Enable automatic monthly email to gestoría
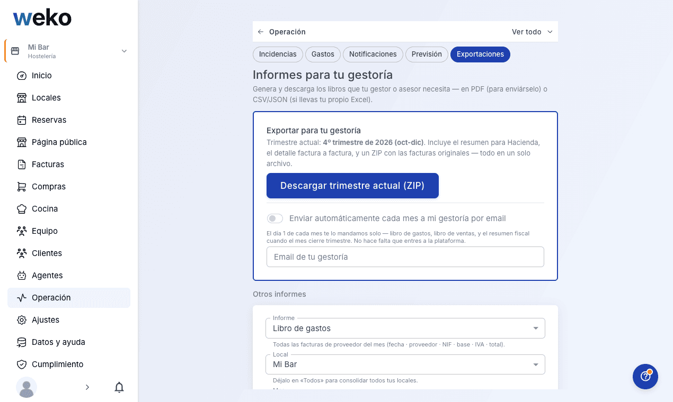Screen dimensions: 673x402 point(275,218)
